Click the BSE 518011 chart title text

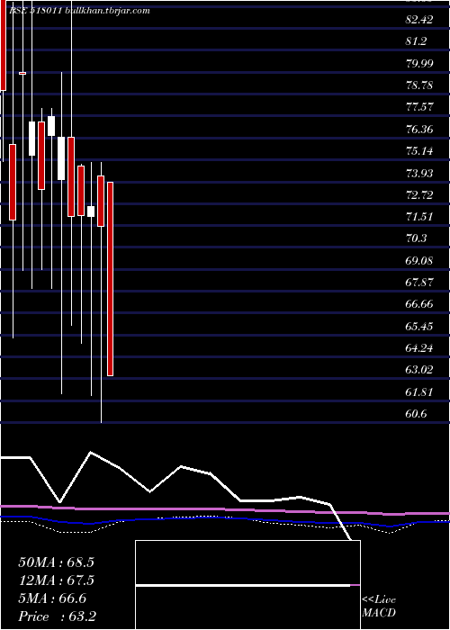pyautogui.click(x=79, y=11)
